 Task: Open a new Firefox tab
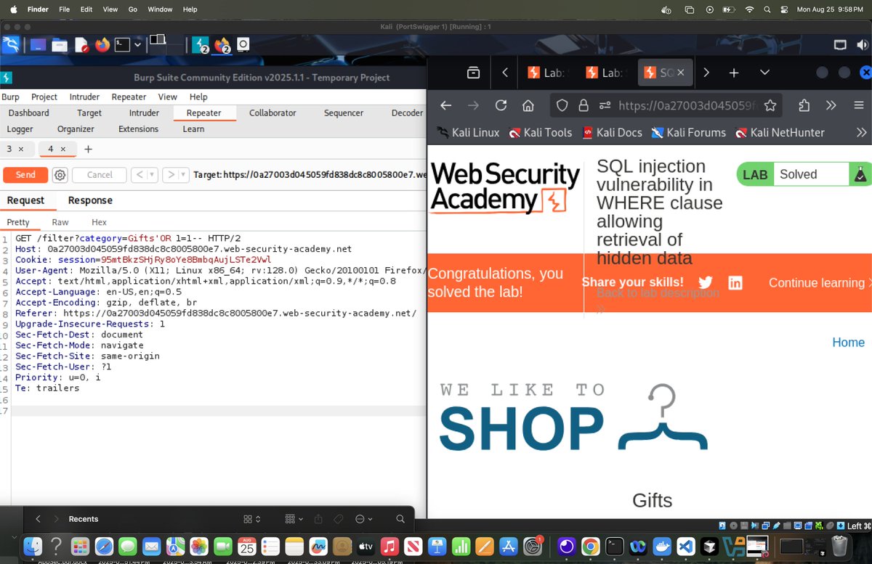[x=734, y=73]
